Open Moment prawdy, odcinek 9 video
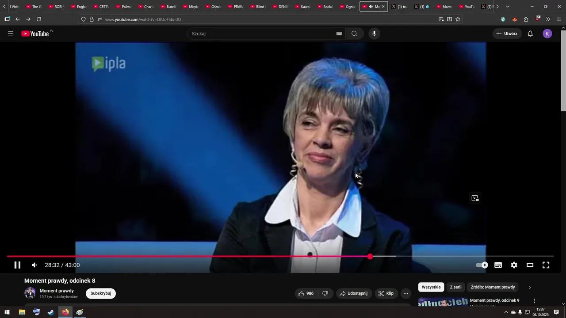This screenshot has height=318, width=566. pos(494,300)
